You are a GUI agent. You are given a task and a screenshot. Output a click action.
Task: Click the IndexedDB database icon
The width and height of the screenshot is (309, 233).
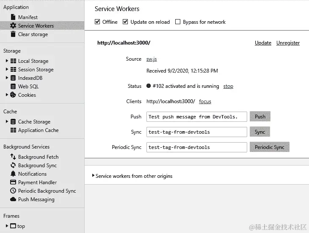13,78
